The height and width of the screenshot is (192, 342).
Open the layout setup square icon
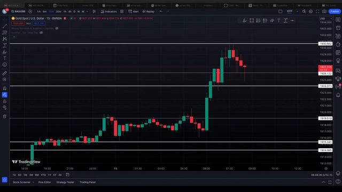pyautogui.click(x=281, y=11)
